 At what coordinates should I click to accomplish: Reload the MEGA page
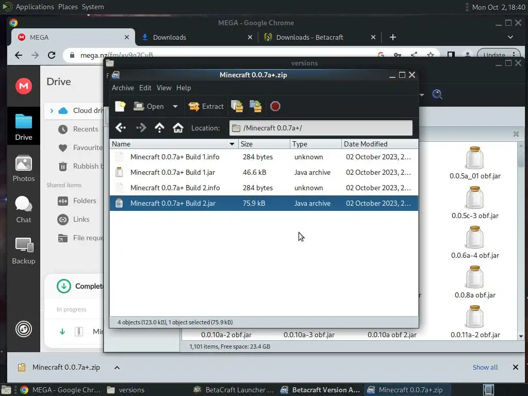[x=52, y=55]
